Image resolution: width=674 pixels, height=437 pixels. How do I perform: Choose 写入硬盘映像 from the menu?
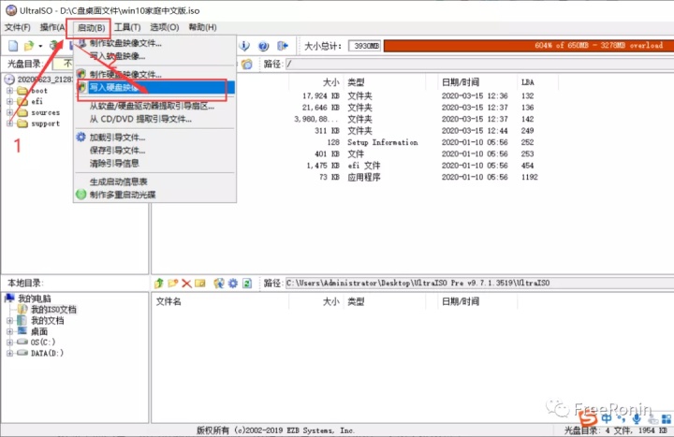point(155,88)
